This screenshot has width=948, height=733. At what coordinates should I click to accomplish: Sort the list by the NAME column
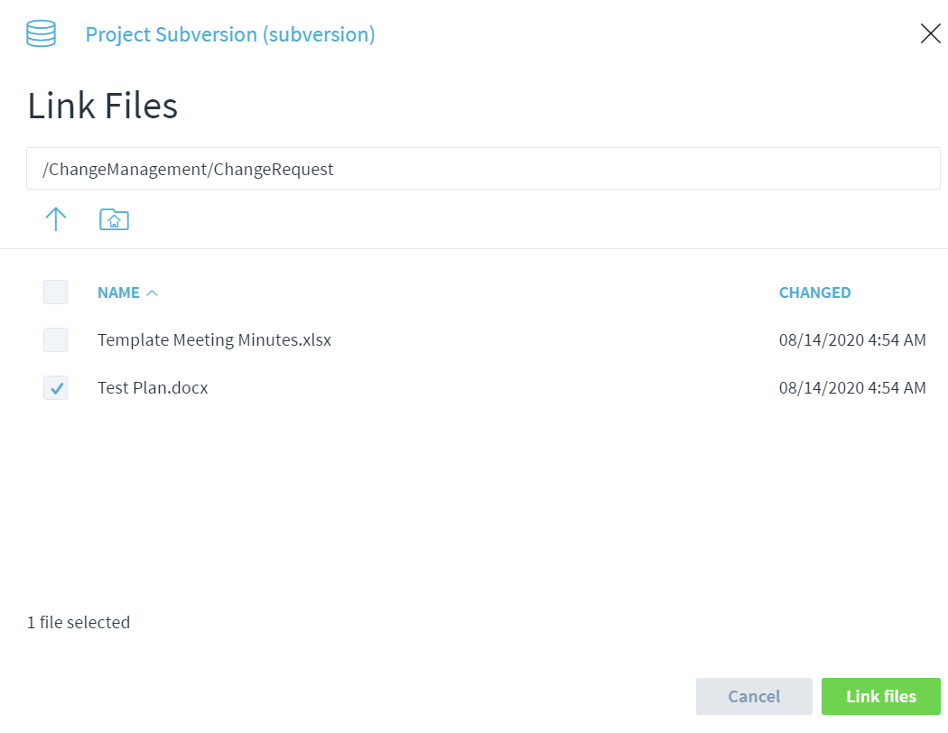[x=118, y=292]
